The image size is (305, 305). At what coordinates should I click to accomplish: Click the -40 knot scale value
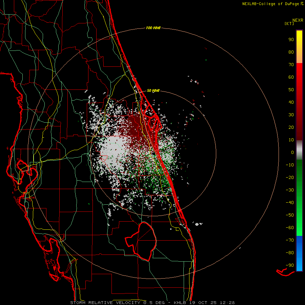[x=290, y=203]
